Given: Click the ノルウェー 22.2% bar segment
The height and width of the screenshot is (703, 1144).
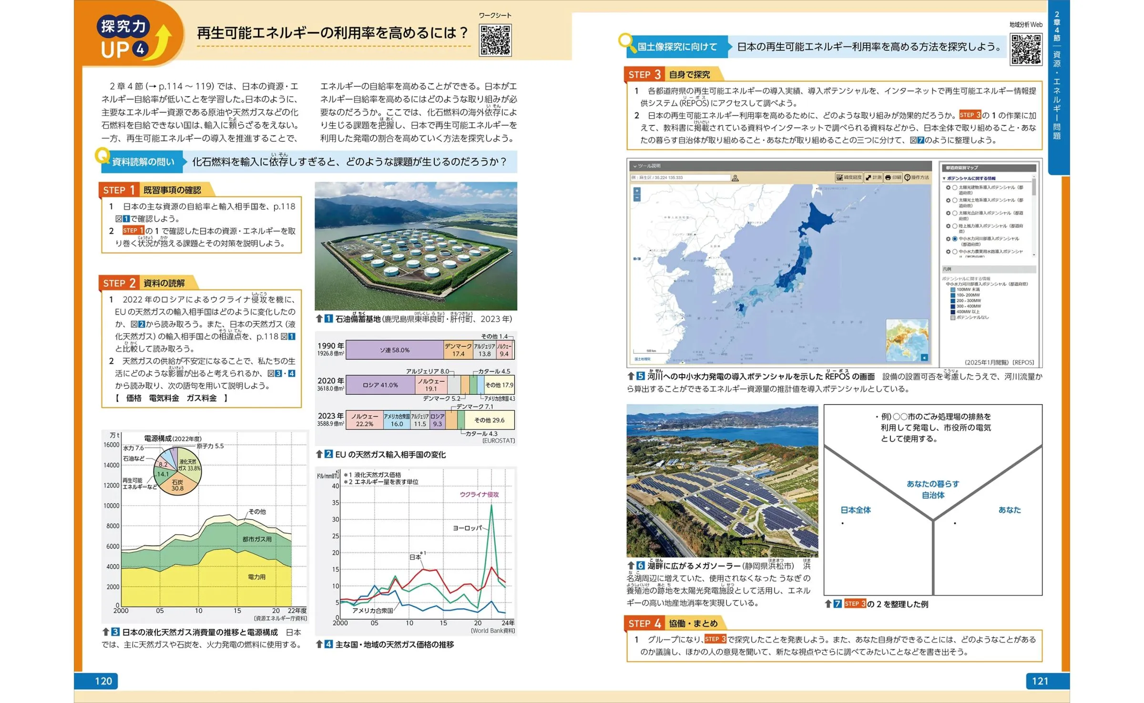Looking at the screenshot, I should pyautogui.click(x=365, y=420).
